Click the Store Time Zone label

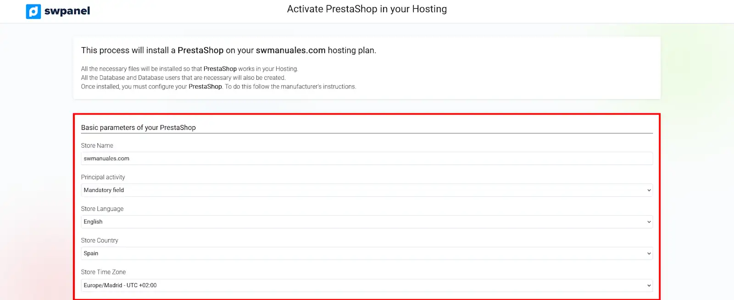click(x=103, y=272)
